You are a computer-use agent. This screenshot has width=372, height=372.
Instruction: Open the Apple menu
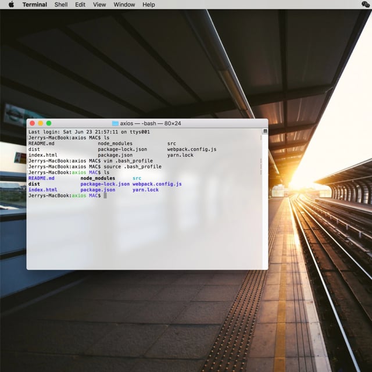11,5
